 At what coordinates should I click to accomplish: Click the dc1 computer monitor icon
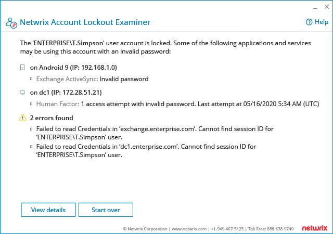pos(22,93)
